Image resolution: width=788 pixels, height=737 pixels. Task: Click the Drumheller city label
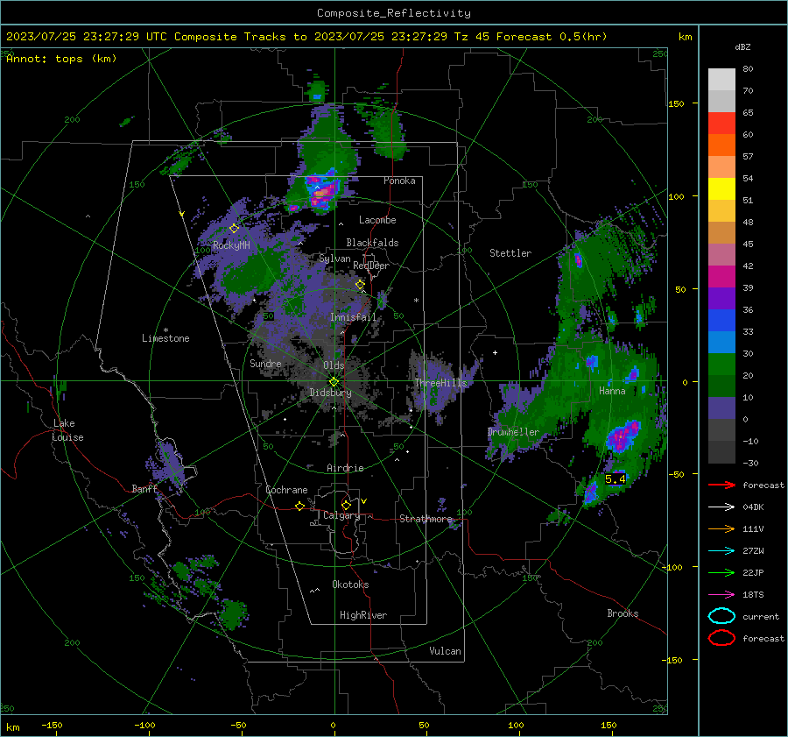[513, 432]
